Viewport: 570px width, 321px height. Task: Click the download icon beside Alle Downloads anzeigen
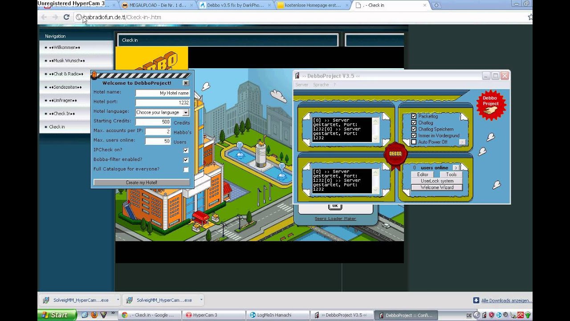coord(476,300)
